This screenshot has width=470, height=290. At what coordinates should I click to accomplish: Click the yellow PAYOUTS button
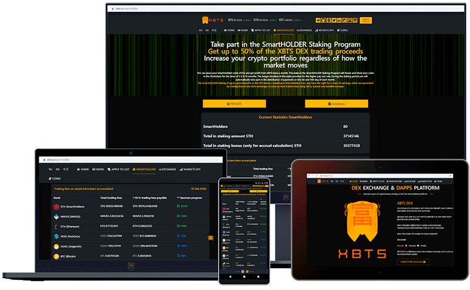point(234,104)
